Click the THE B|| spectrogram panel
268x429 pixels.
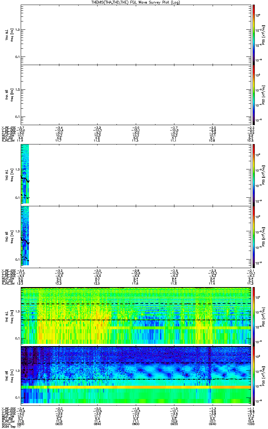pos(135,375)
